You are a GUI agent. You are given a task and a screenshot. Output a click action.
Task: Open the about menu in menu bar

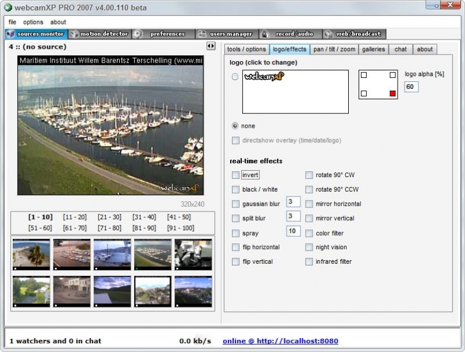(x=58, y=22)
